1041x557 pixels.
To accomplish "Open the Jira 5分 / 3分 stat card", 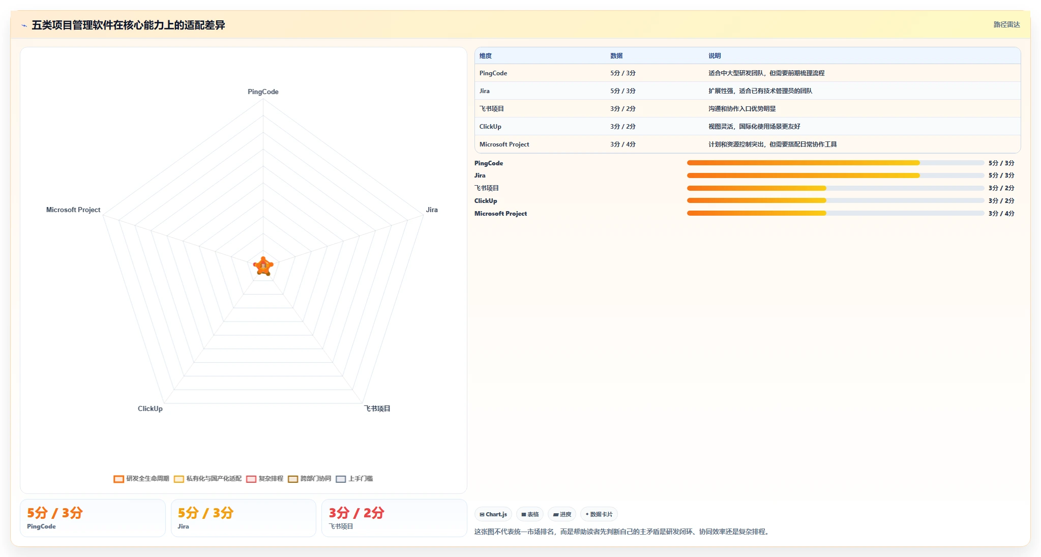I will click(243, 518).
